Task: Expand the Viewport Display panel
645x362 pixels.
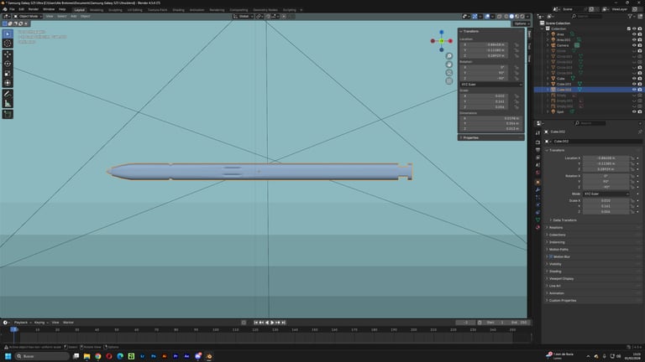Action: pyautogui.click(x=561, y=279)
